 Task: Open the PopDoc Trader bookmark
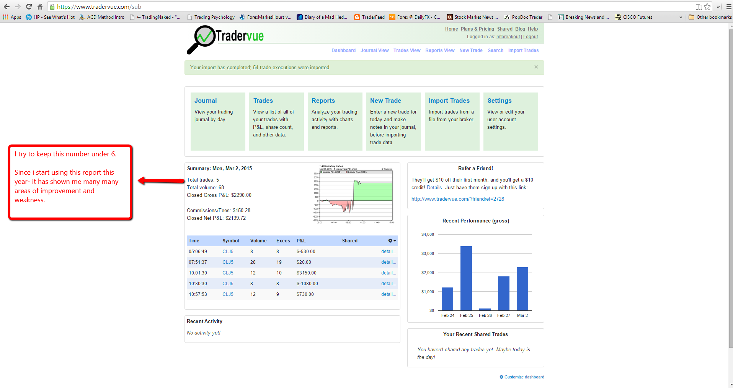point(523,17)
